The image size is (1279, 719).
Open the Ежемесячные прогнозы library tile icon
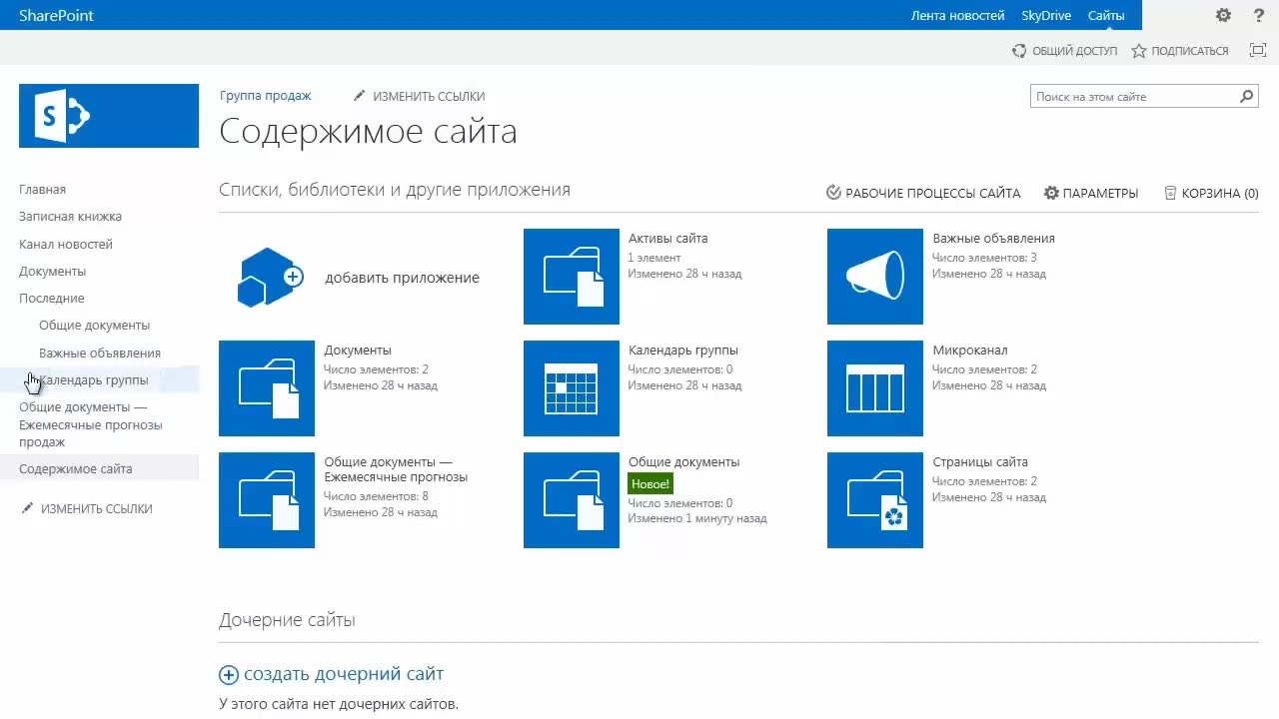click(267, 500)
